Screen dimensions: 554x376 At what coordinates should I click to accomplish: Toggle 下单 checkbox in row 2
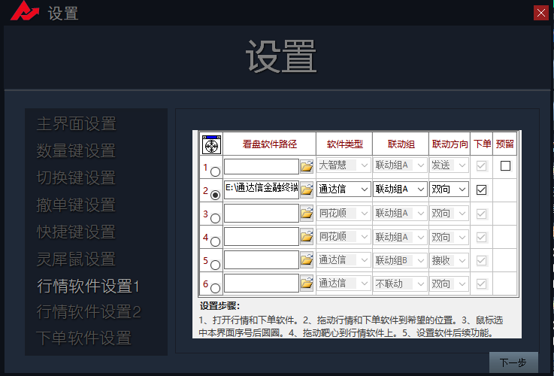point(481,190)
